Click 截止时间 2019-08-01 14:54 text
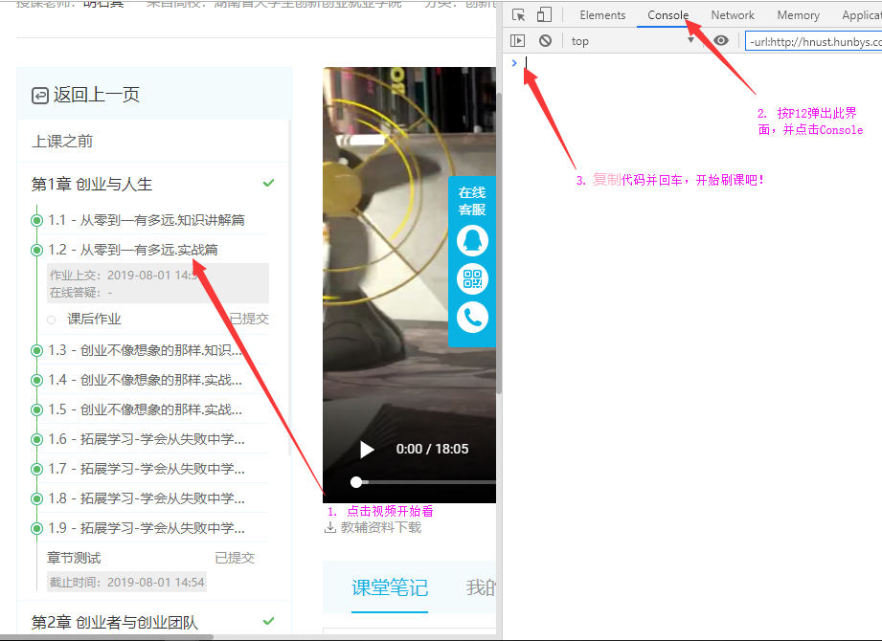Viewport: 882px width, 641px height. [126, 582]
